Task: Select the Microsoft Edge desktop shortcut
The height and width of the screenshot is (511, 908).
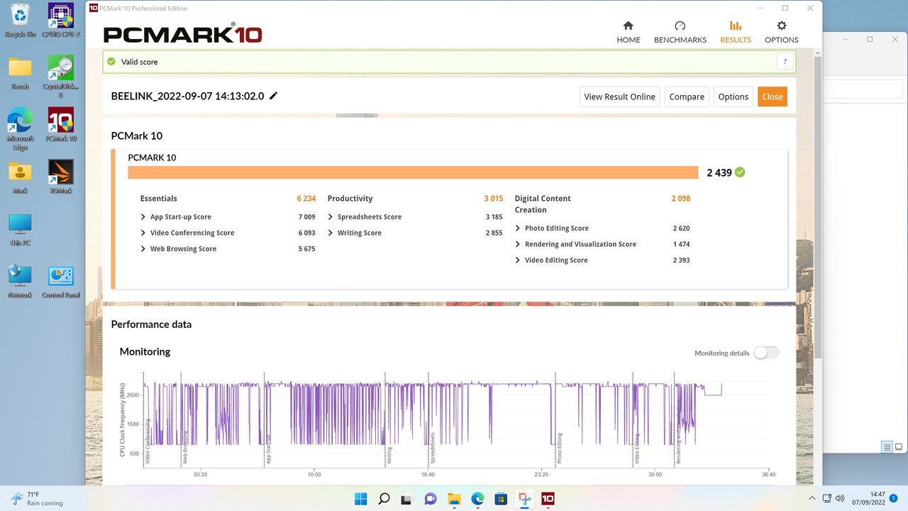Action: (x=21, y=129)
